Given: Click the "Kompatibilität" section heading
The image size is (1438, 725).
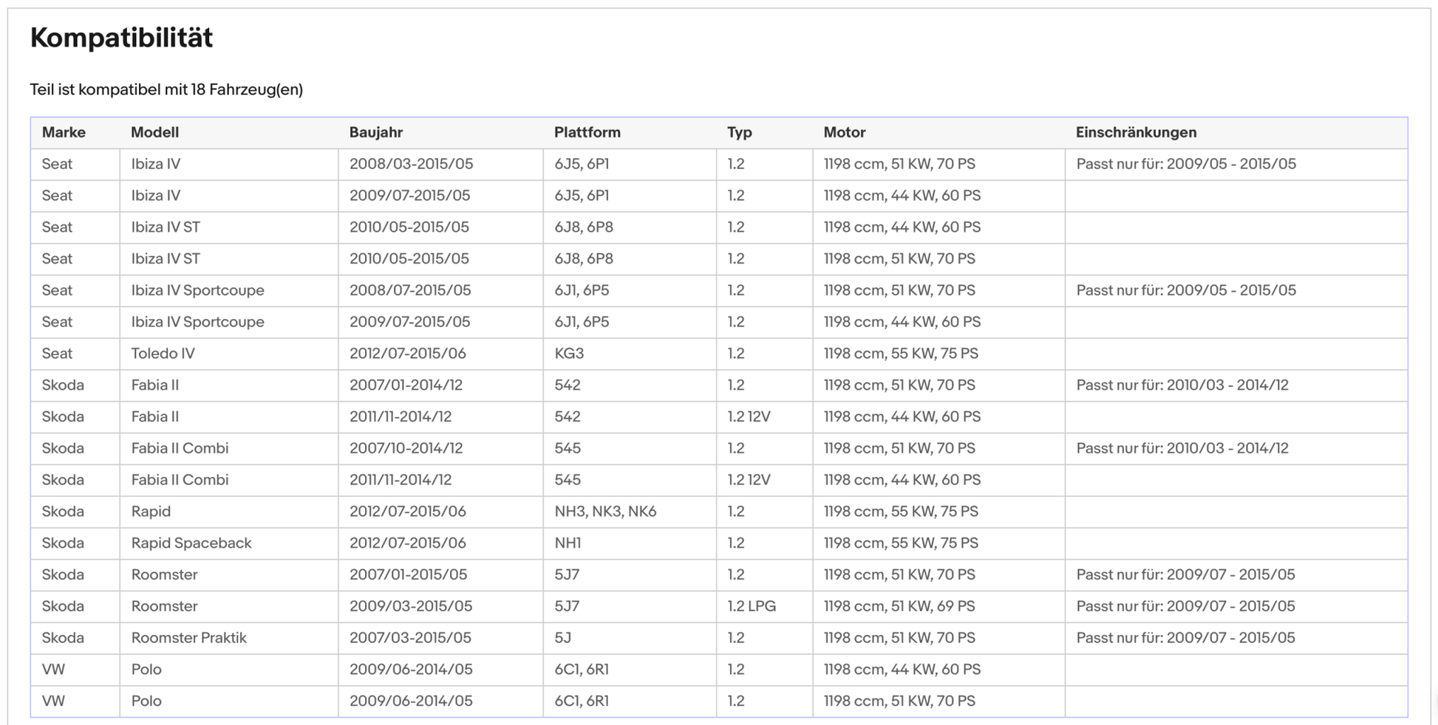Looking at the screenshot, I should coord(121,38).
